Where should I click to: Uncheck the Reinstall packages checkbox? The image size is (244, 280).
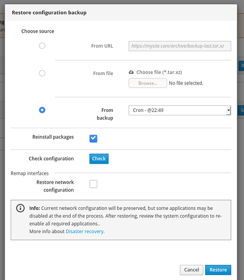point(93,138)
